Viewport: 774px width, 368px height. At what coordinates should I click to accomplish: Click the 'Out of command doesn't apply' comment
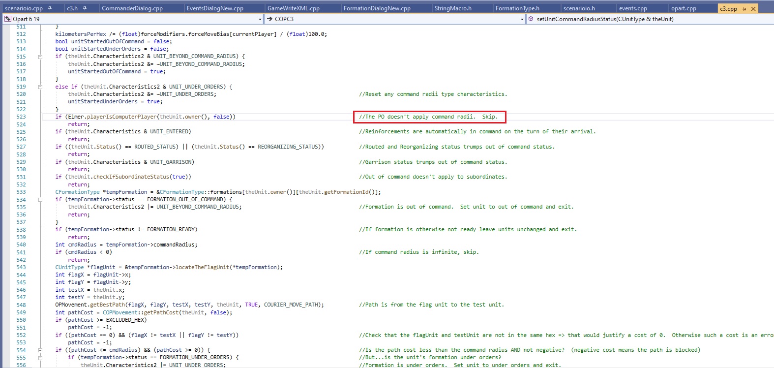[x=433, y=177]
